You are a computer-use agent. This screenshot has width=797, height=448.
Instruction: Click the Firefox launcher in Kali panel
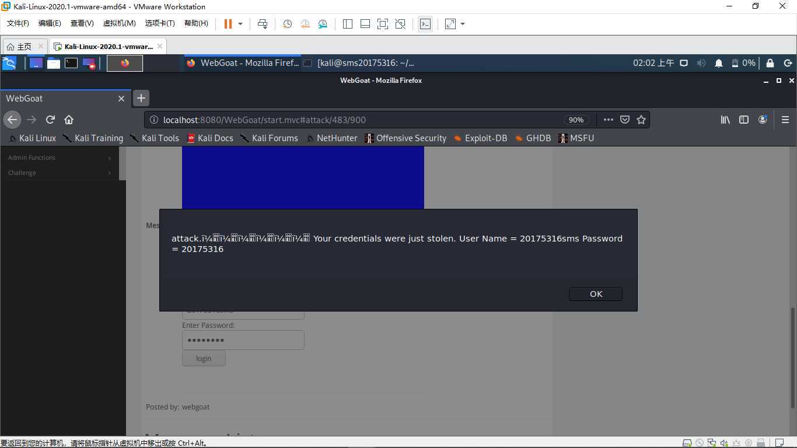[x=125, y=63]
